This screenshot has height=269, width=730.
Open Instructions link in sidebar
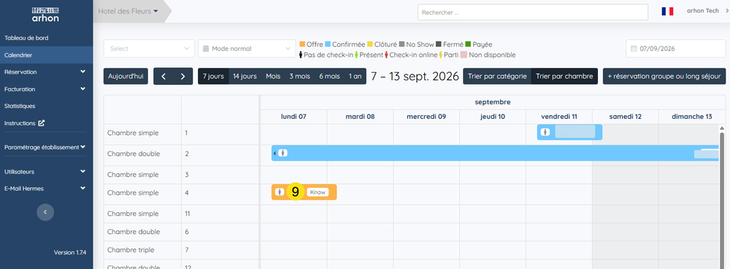20,123
